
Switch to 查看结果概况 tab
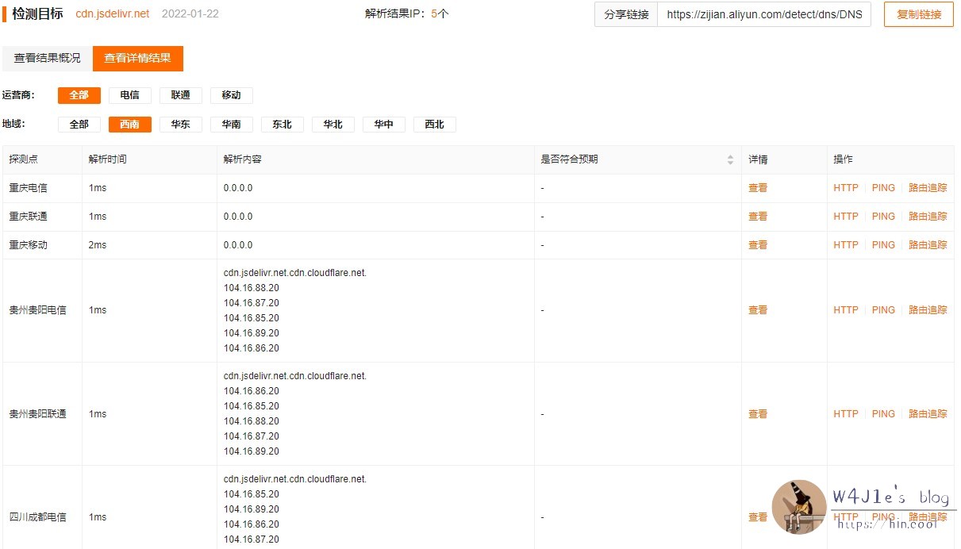(48, 59)
